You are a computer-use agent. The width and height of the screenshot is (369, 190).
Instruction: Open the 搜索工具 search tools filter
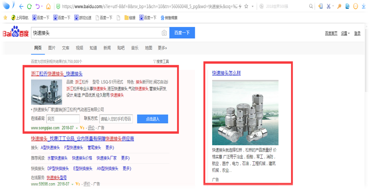161,62
